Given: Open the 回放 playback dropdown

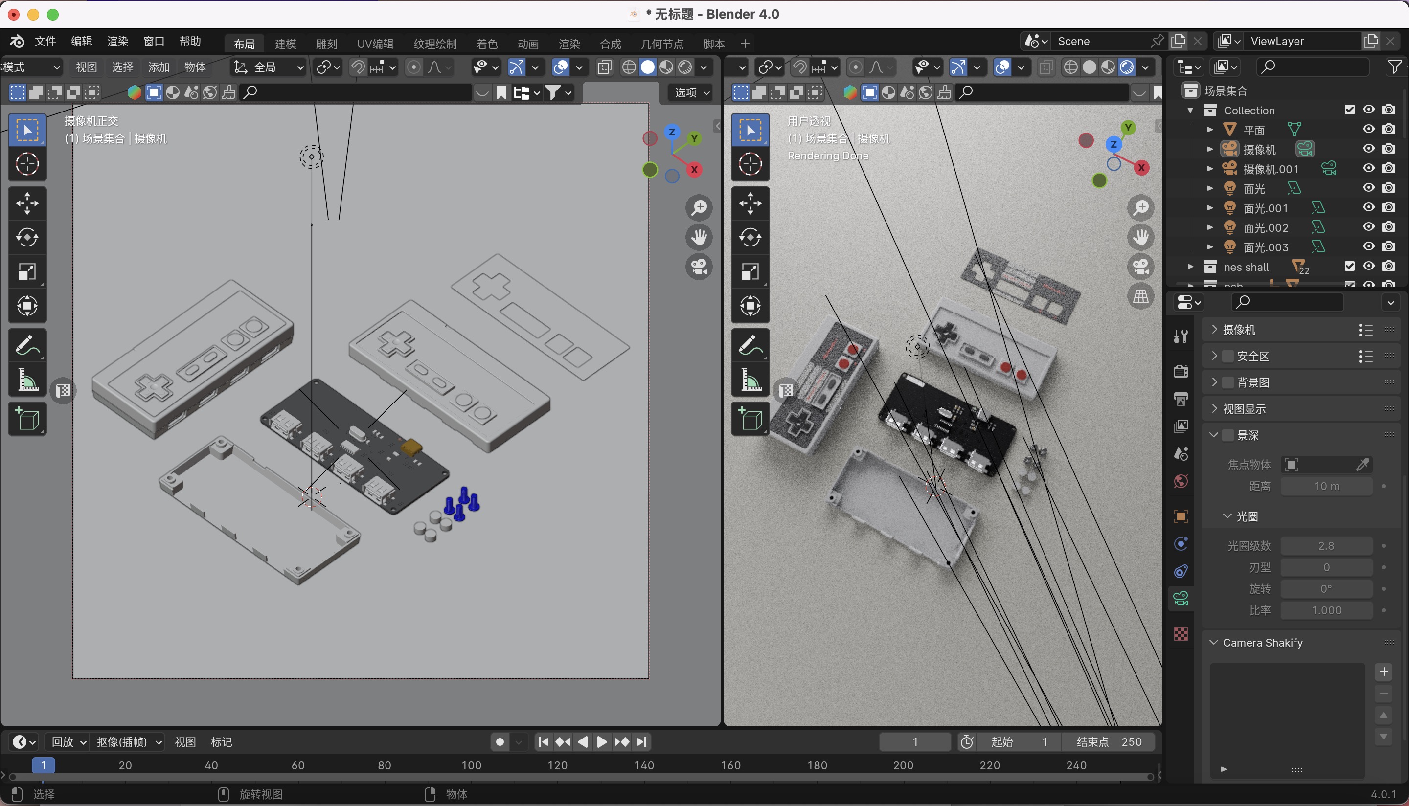Looking at the screenshot, I should (68, 742).
